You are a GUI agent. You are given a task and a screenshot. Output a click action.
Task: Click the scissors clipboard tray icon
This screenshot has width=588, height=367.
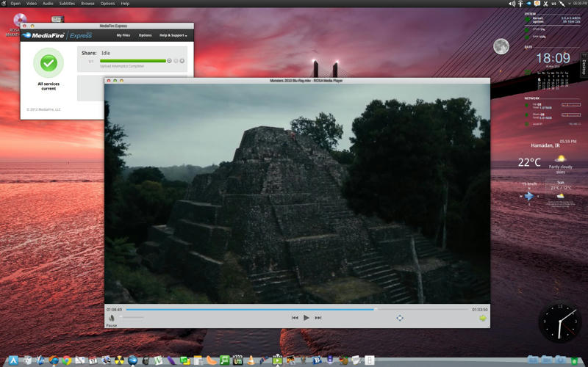click(x=545, y=4)
